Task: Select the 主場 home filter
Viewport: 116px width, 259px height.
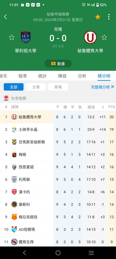Action: 36,87
